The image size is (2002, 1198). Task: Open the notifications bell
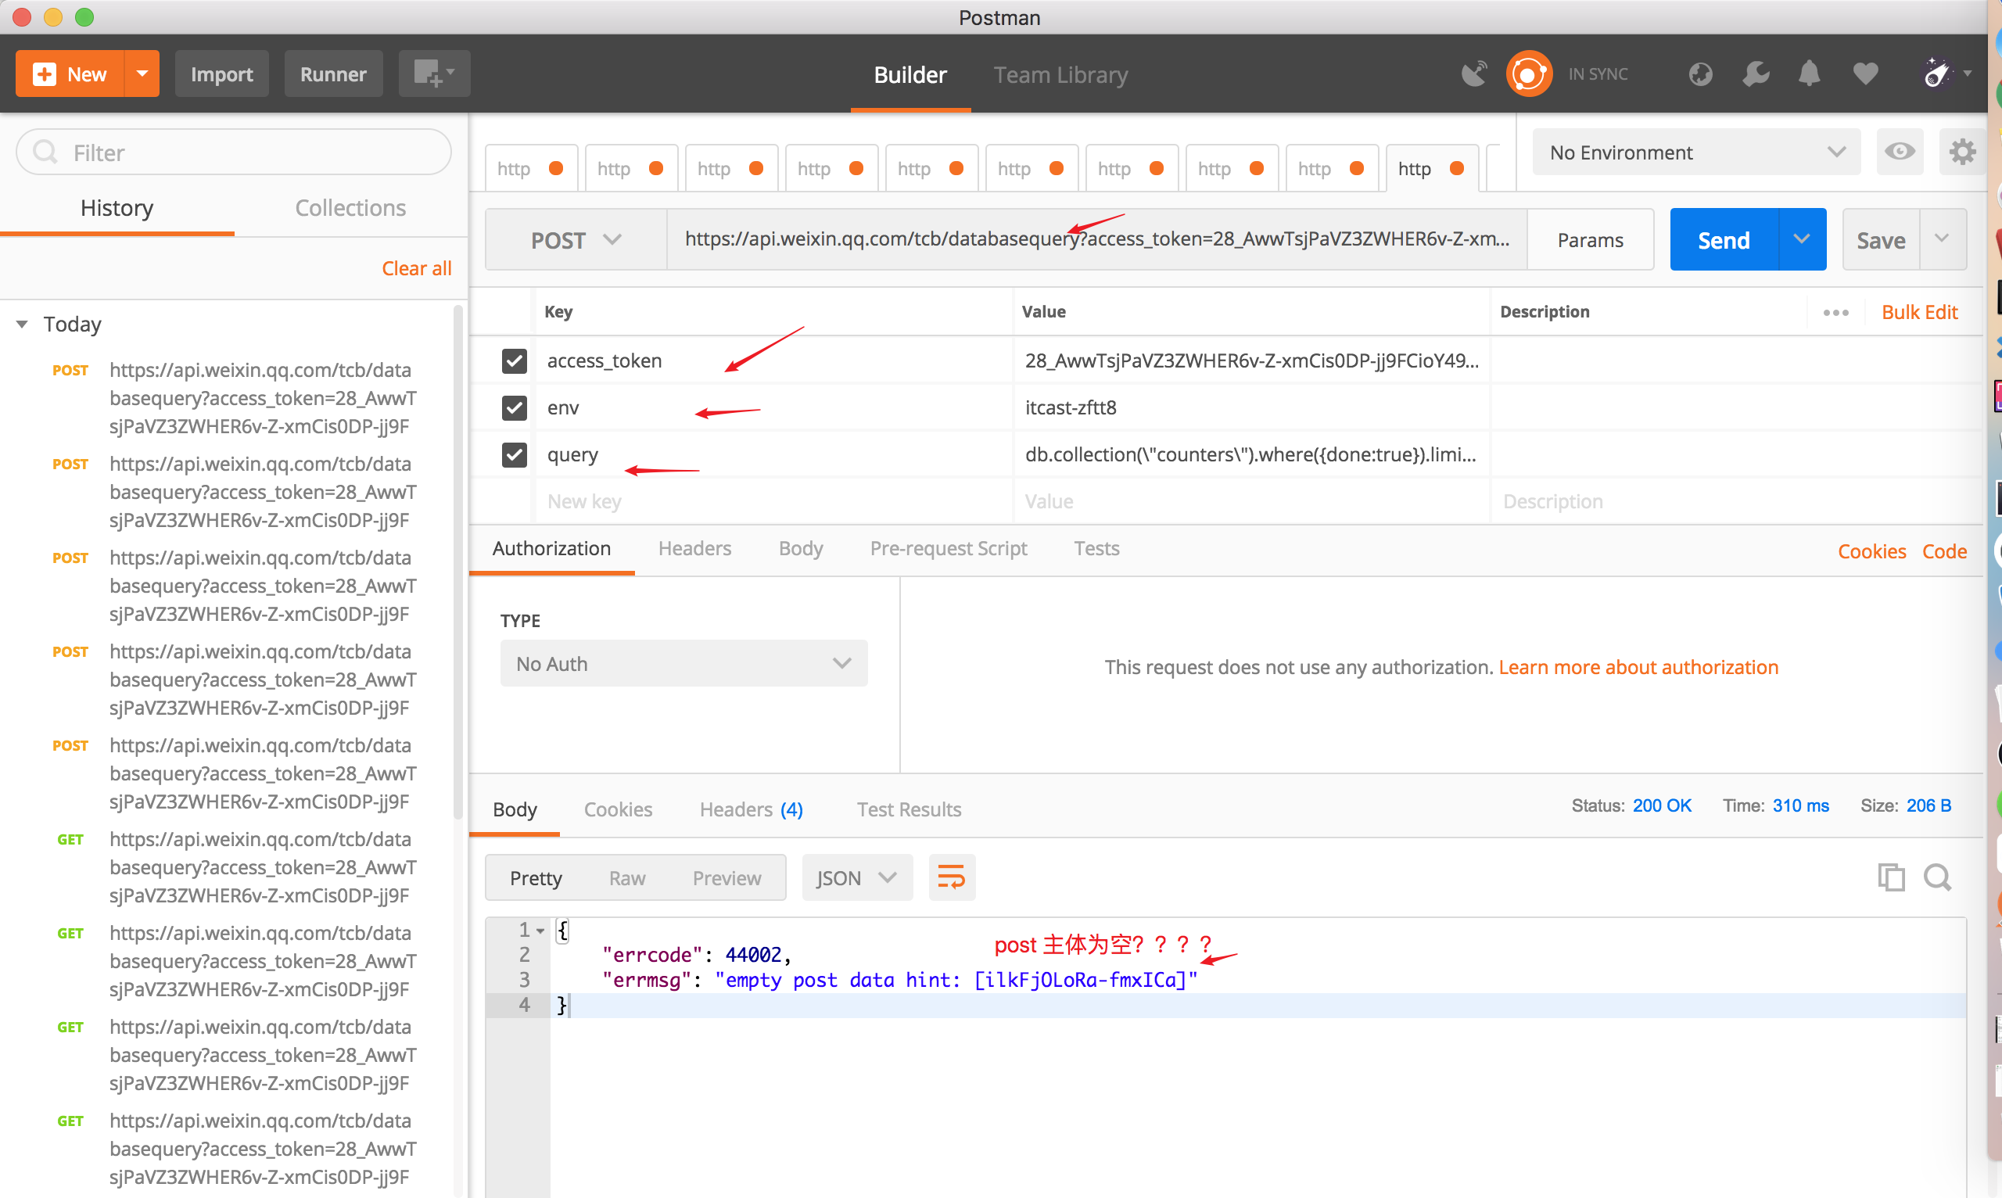pyautogui.click(x=1810, y=74)
